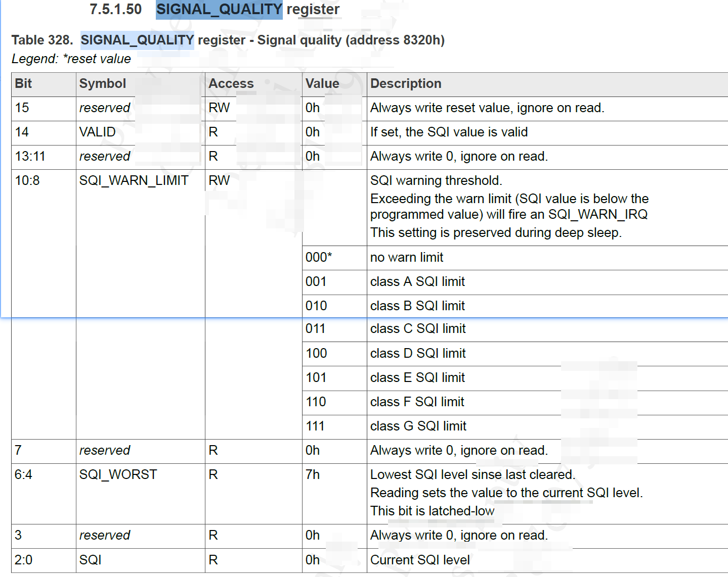Click 'class A SQI limit'

point(417,281)
